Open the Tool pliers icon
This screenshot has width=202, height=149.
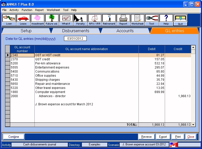[152, 20]
